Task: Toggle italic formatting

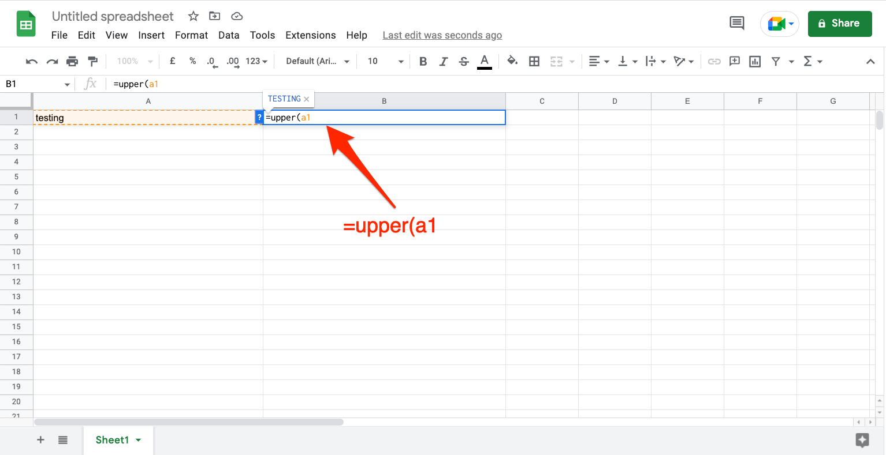Action: 443,61
